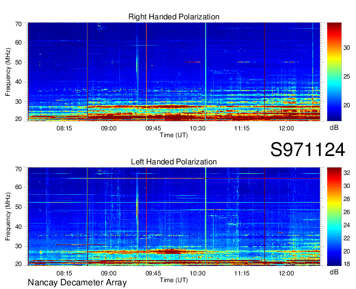Click the 20 MHz tick of left-handed plot
Image resolution: width=356 pixels, height=289 pixels.
pos(18,264)
